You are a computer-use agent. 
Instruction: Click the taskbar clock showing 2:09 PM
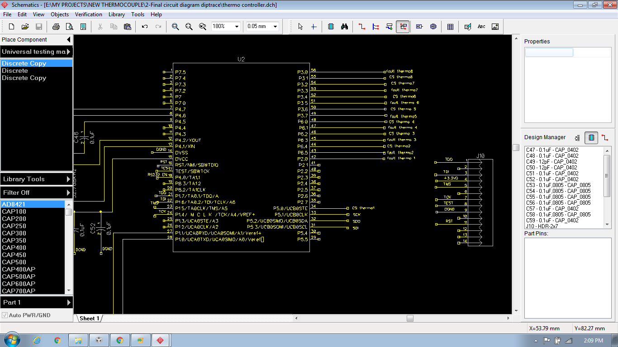point(593,340)
